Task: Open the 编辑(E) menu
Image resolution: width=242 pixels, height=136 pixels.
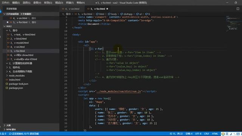Action: point(16,3)
